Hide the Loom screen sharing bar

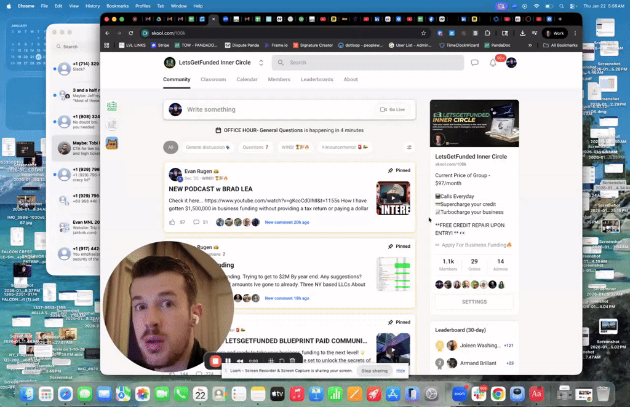click(401, 371)
